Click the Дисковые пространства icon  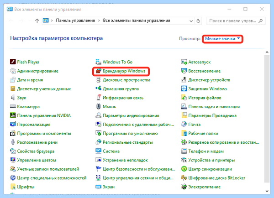[98, 80]
